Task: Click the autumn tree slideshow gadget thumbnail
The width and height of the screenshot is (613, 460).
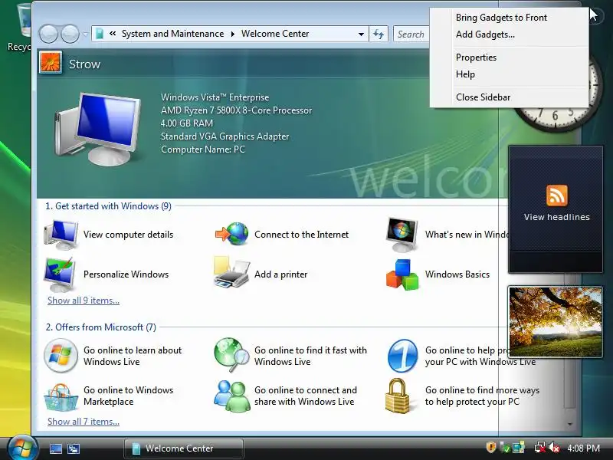Action: point(555,321)
